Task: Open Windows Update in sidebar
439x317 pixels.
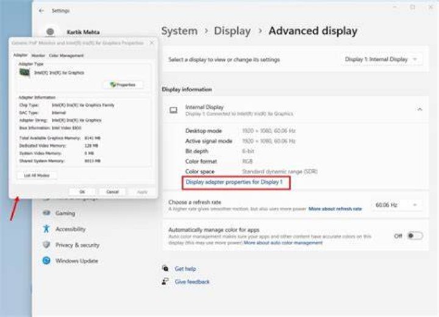Action: [77, 260]
